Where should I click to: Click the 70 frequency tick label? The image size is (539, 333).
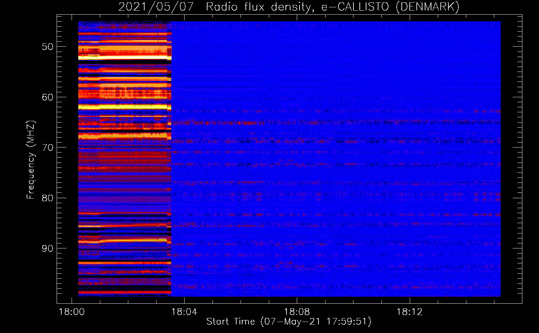(47, 148)
